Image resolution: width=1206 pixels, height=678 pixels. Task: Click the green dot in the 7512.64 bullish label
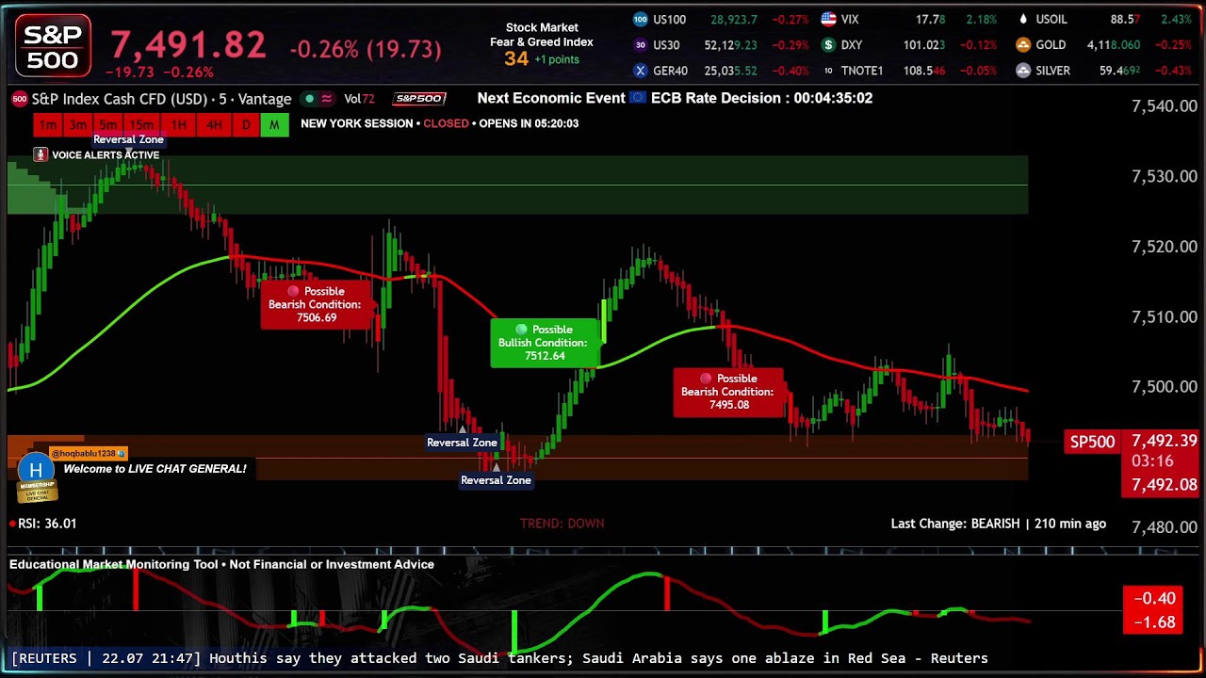(x=521, y=330)
